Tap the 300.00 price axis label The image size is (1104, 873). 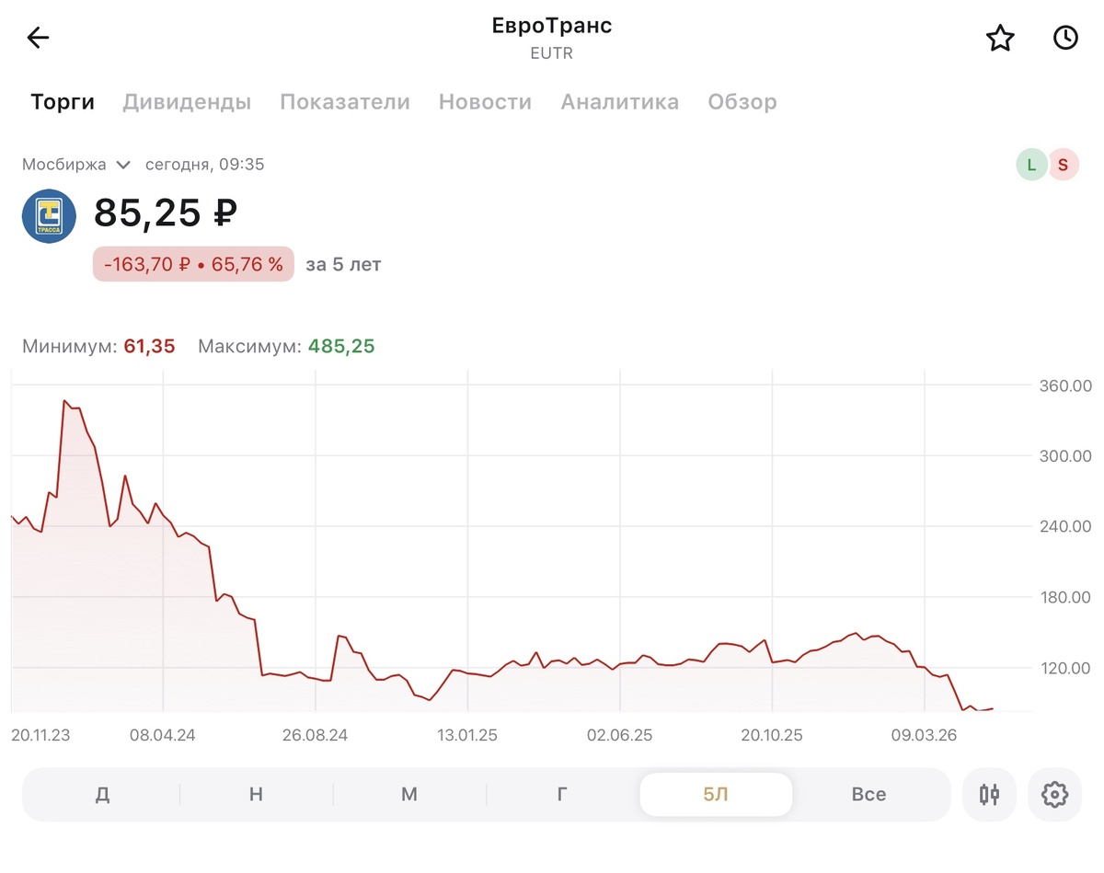click(x=1064, y=456)
